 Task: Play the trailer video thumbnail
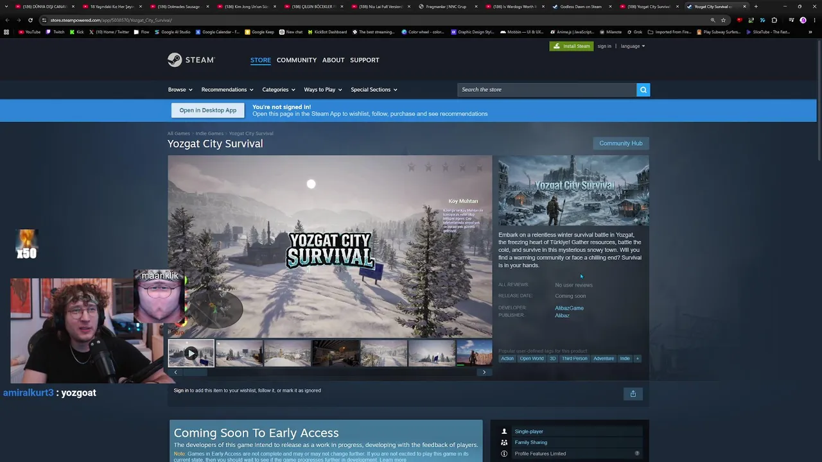[x=191, y=353]
